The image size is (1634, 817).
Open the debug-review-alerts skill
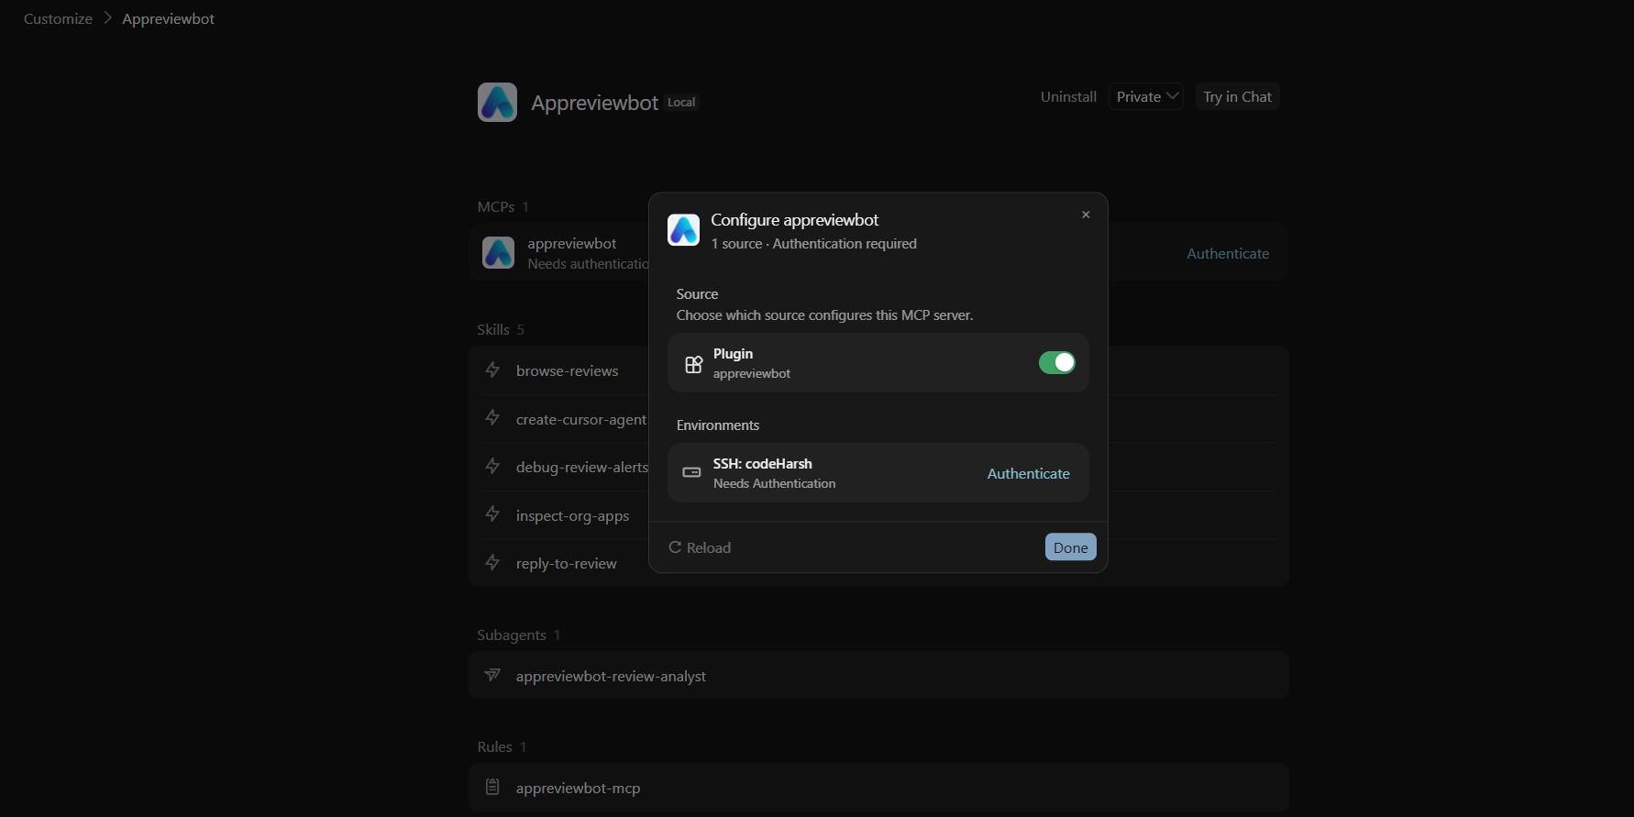582,467
